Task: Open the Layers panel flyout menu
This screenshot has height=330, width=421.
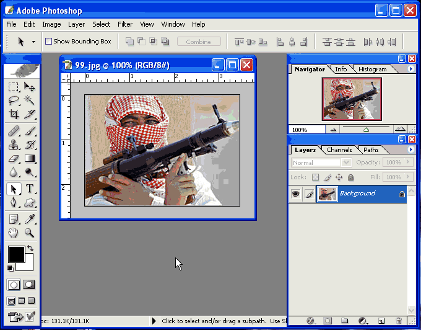Action: coord(410,149)
